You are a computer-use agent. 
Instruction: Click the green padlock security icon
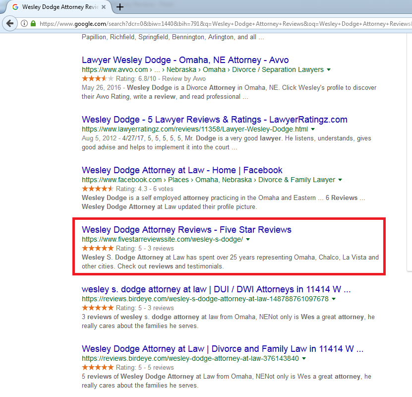pos(34,23)
